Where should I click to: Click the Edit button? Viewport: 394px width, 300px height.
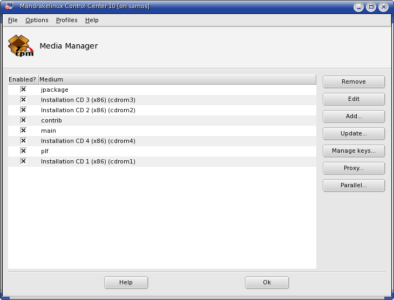coord(354,99)
